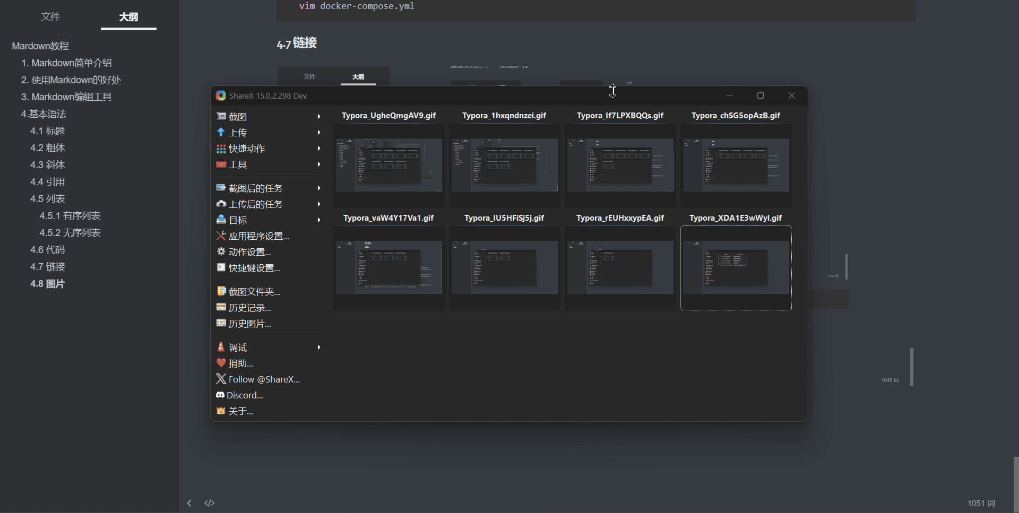Toggle Typora source code mode icon
This screenshot has height=513, width=1019.
[210, 503]
